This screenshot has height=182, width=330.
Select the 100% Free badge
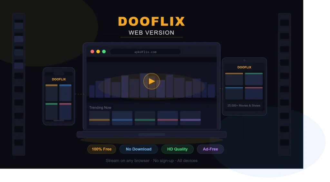coord(102,149)
